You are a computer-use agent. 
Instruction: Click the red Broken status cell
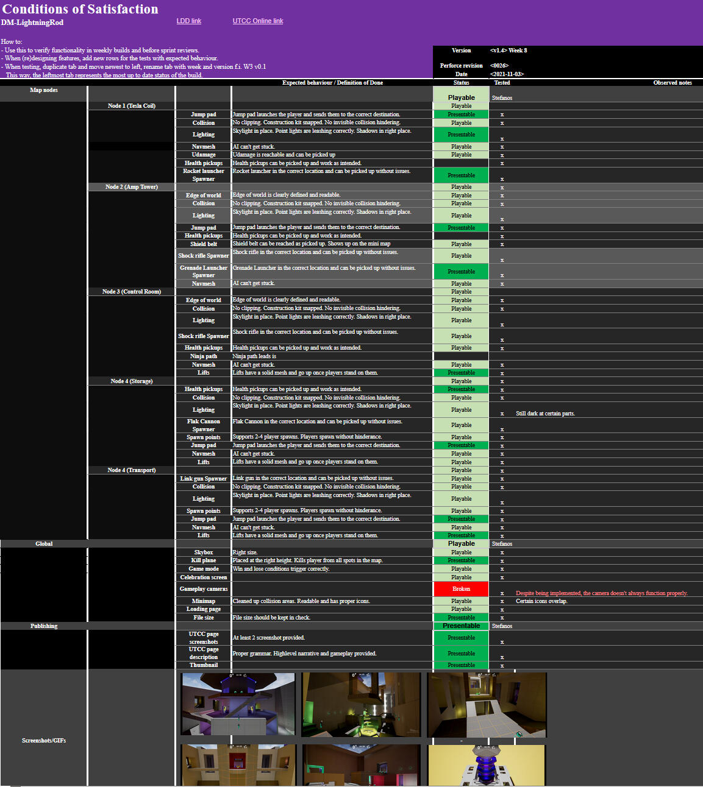coord(461,589)
